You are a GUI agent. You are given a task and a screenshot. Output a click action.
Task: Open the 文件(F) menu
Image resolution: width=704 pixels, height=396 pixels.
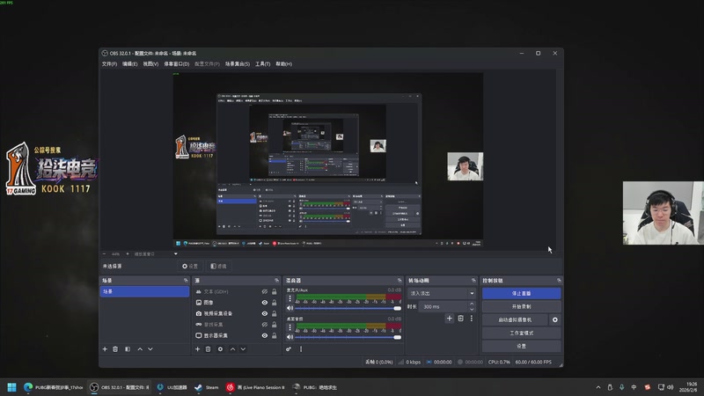[109, 63]
